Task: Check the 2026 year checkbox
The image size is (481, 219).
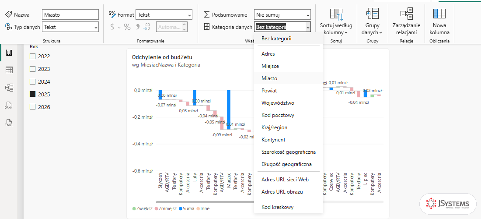Action: coord(32,107)
